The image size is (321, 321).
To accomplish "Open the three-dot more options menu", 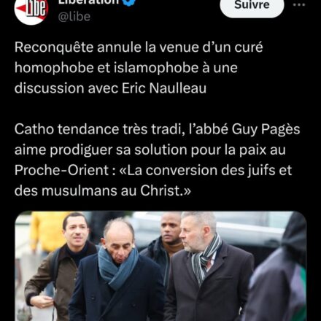I will 299,5.
